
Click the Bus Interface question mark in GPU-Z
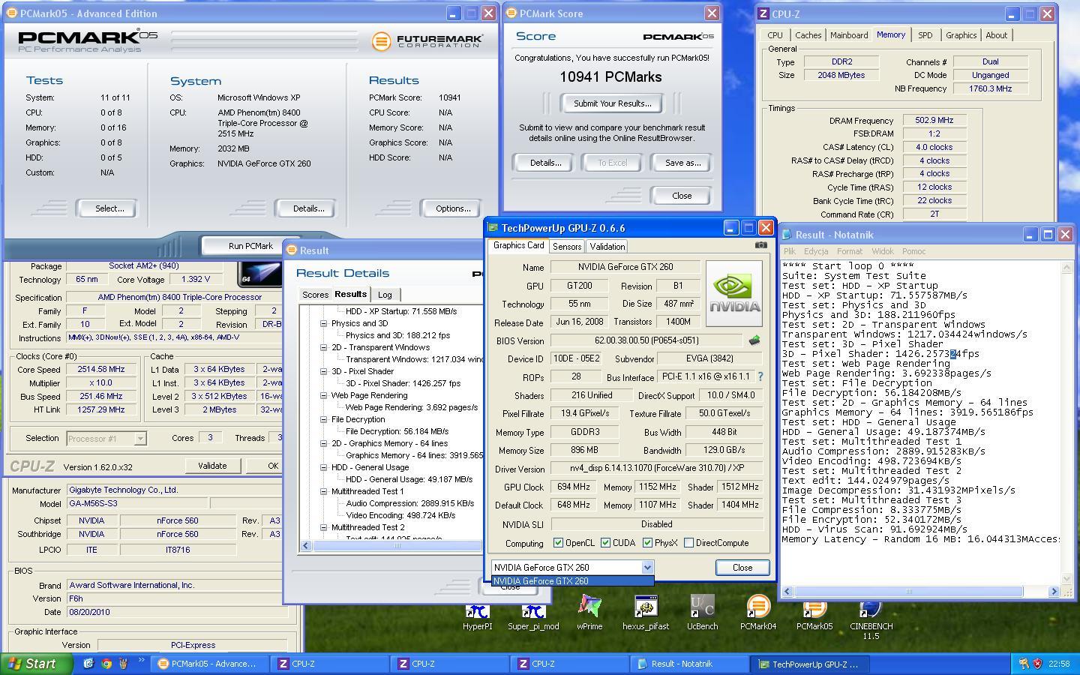click(x=760, y=376)
